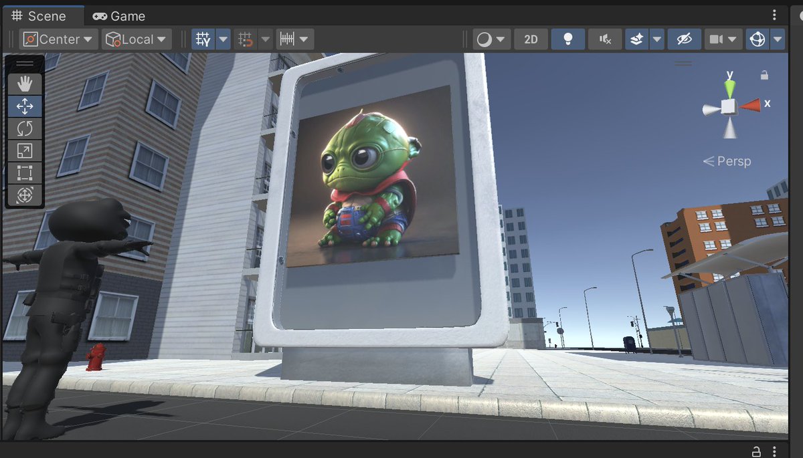Screen dimensions: 803x458
Task: Toggle the gizmos button
Action: point(757,39)
